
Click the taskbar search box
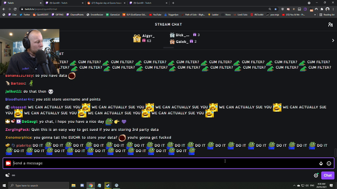tap(38, 185)
